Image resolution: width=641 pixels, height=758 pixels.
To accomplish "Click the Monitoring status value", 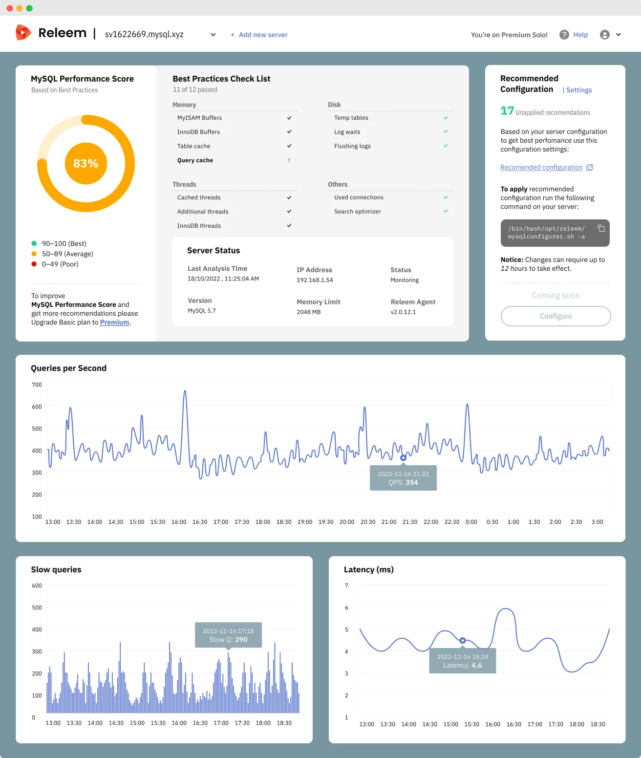I will coord(405,280).
